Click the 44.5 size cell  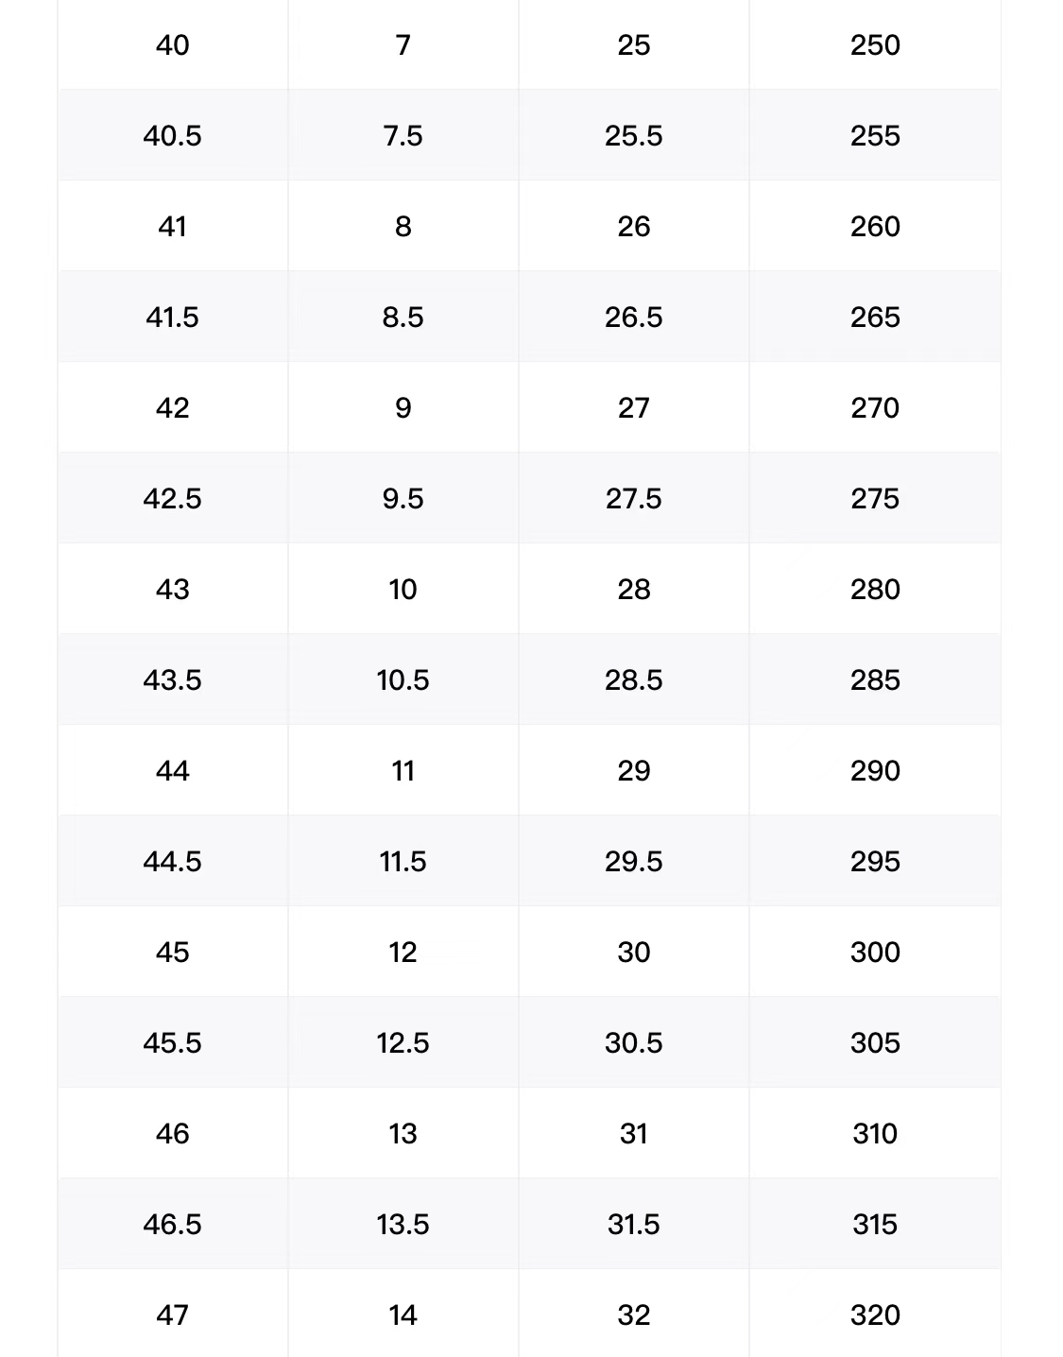(x=173, y=861)
